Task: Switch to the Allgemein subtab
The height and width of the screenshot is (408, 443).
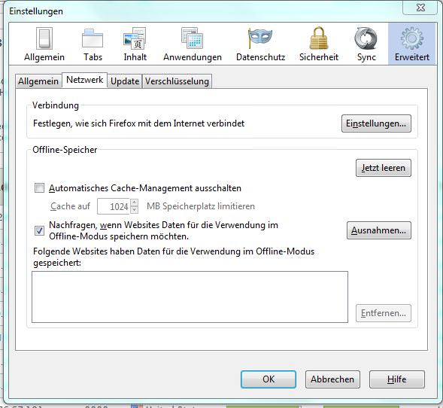Action: (38, 81)
